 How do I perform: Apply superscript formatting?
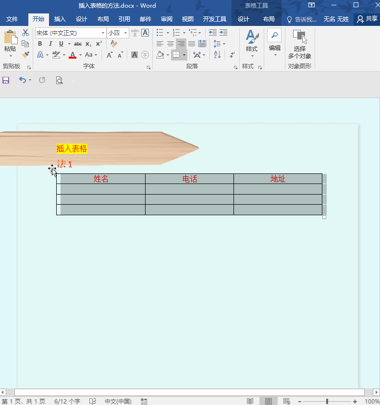[99, 43]
